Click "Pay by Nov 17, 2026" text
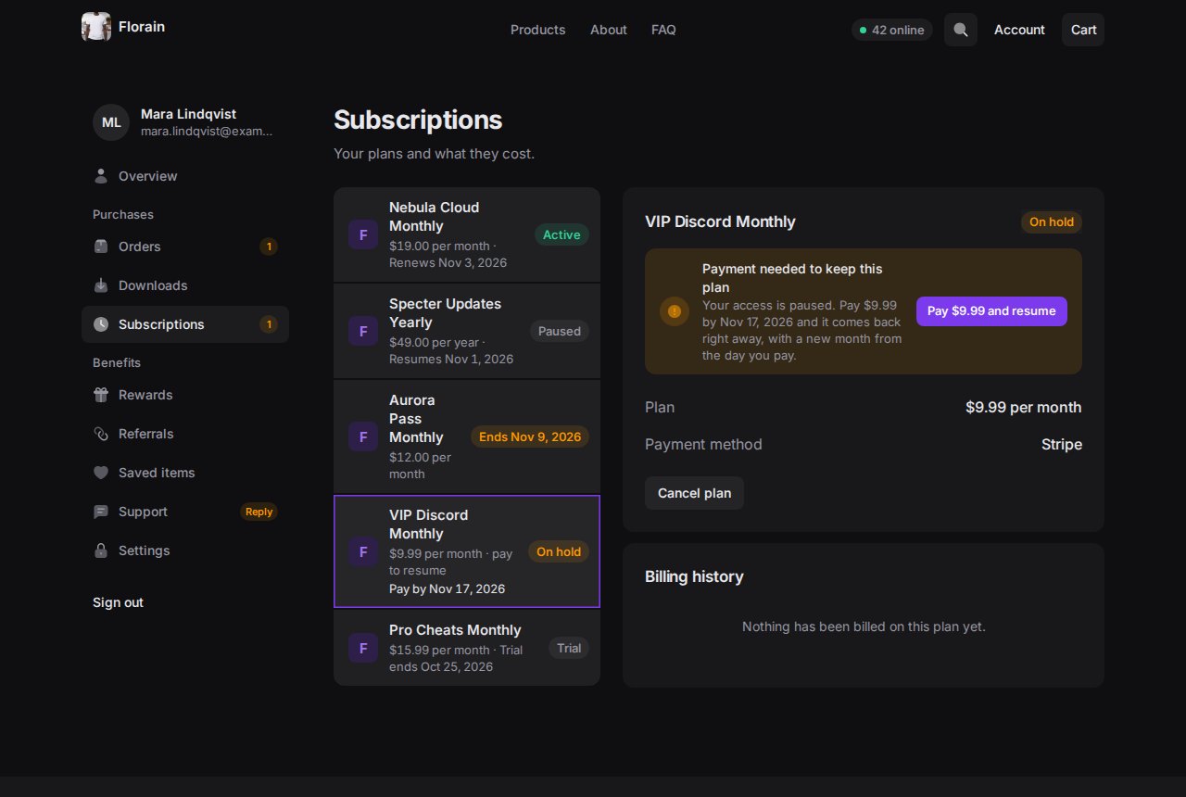 click(447, 588)
